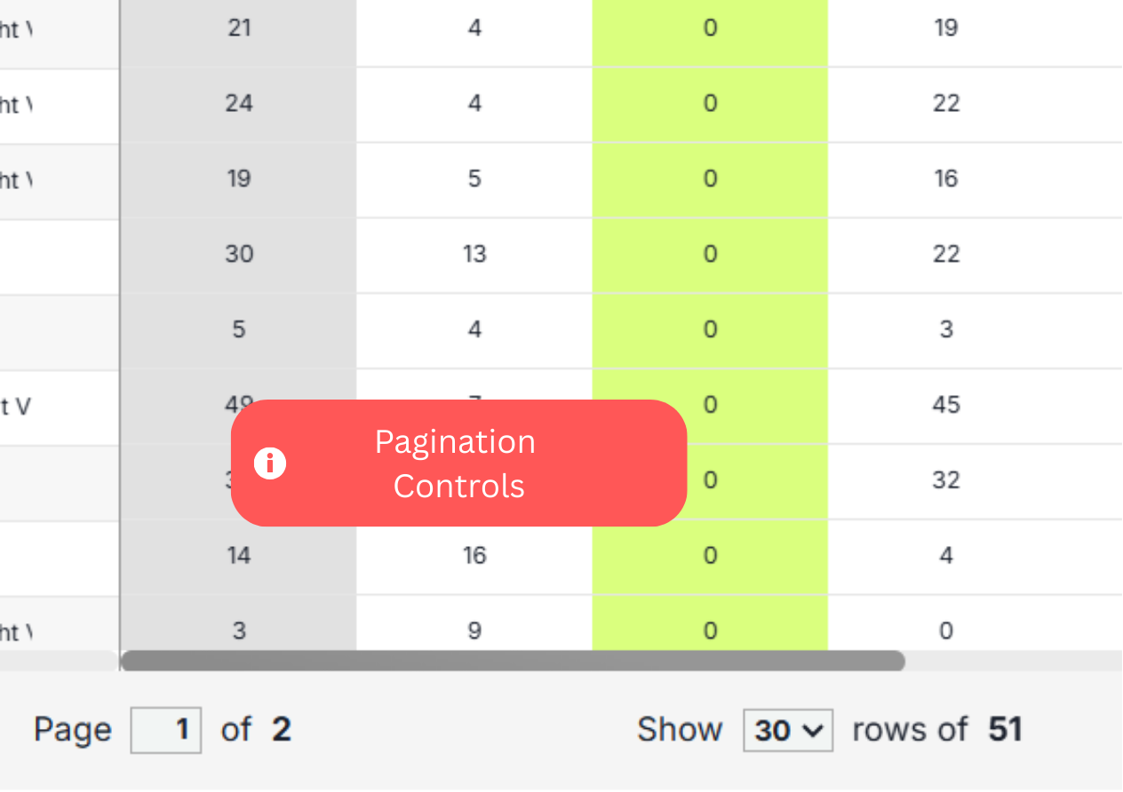This screenshot has width=1123, height=792.
Task: Click the green cell in the bottom row
Action: (710, 631)
